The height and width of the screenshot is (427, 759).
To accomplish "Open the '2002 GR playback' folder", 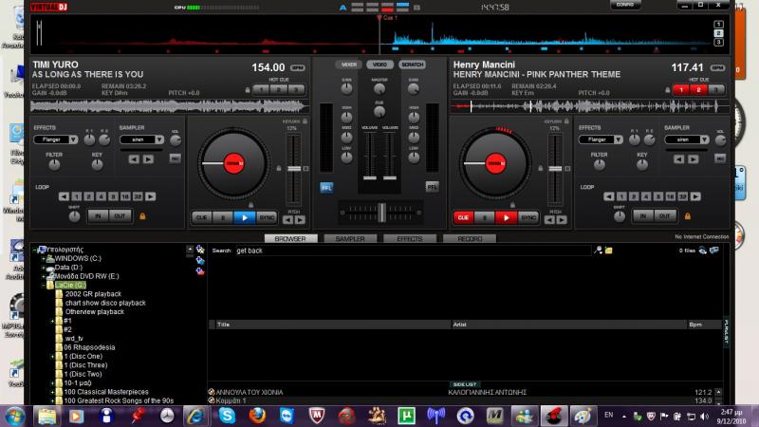I will tap(93, 294).
